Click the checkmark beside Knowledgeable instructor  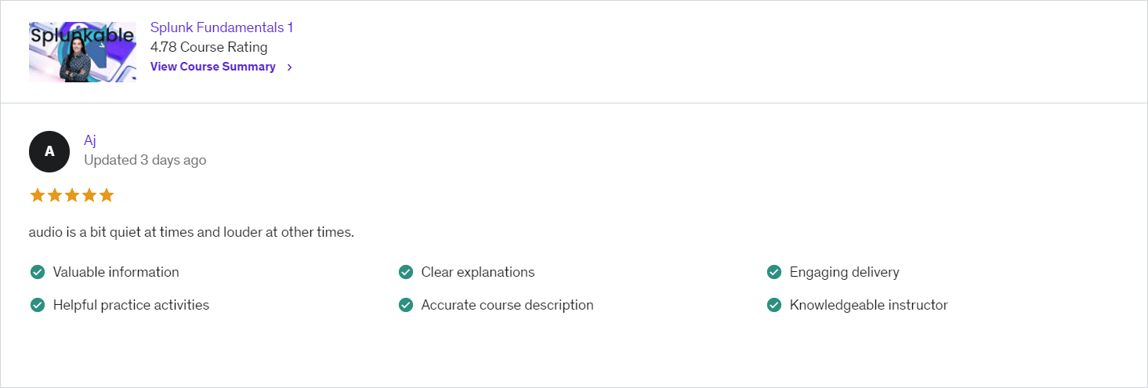point(773,305)
